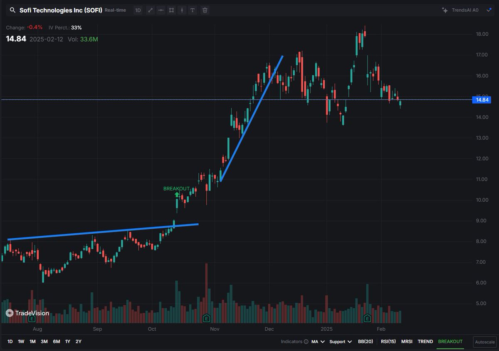Screen dimensions: 499x351
Task: Click the trash icon to delete drawings
Action: click(205, 10)
